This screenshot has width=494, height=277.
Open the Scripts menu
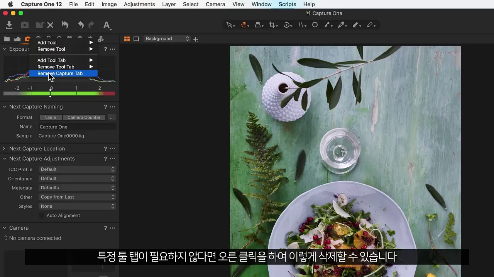(287, 4)
